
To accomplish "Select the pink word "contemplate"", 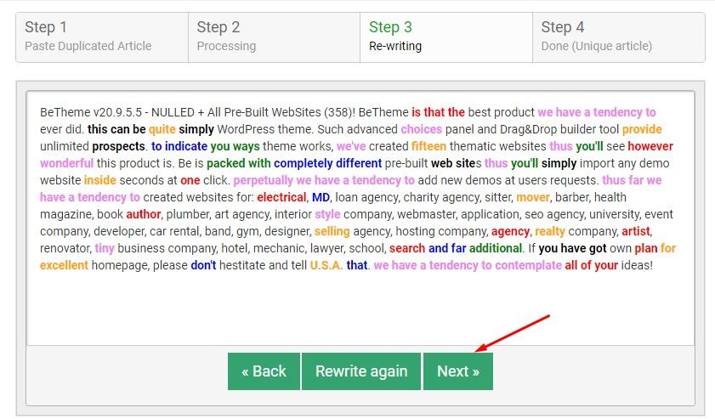I will tap(529, 265).
